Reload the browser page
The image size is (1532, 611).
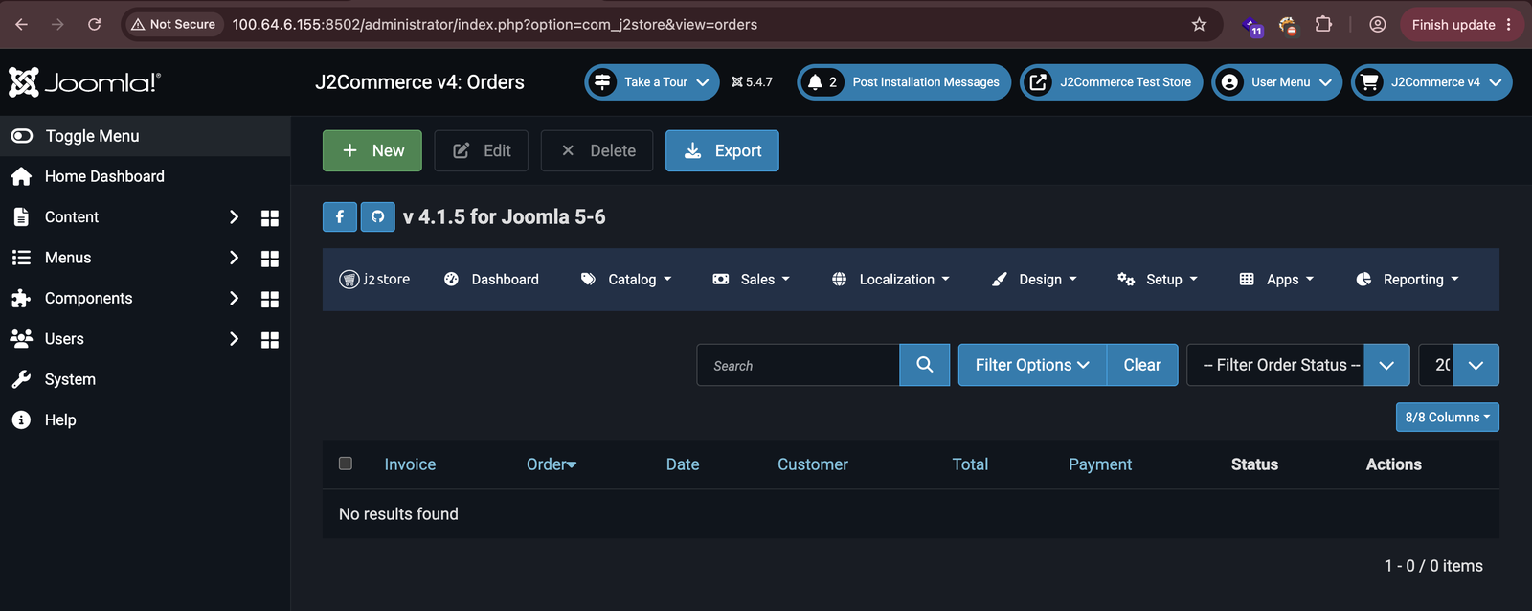pos(94,25)
